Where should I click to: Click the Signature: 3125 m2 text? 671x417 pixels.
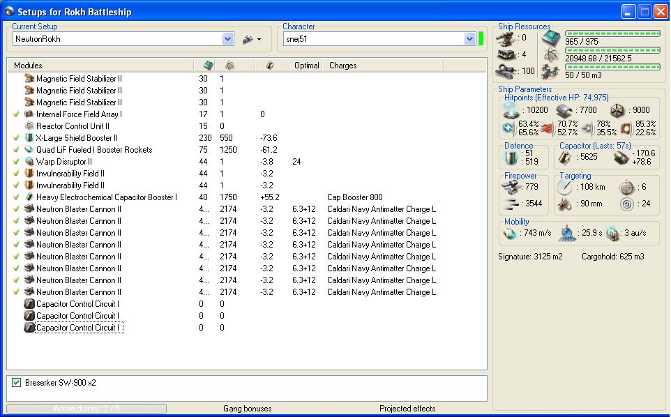[x=530, y=257]
